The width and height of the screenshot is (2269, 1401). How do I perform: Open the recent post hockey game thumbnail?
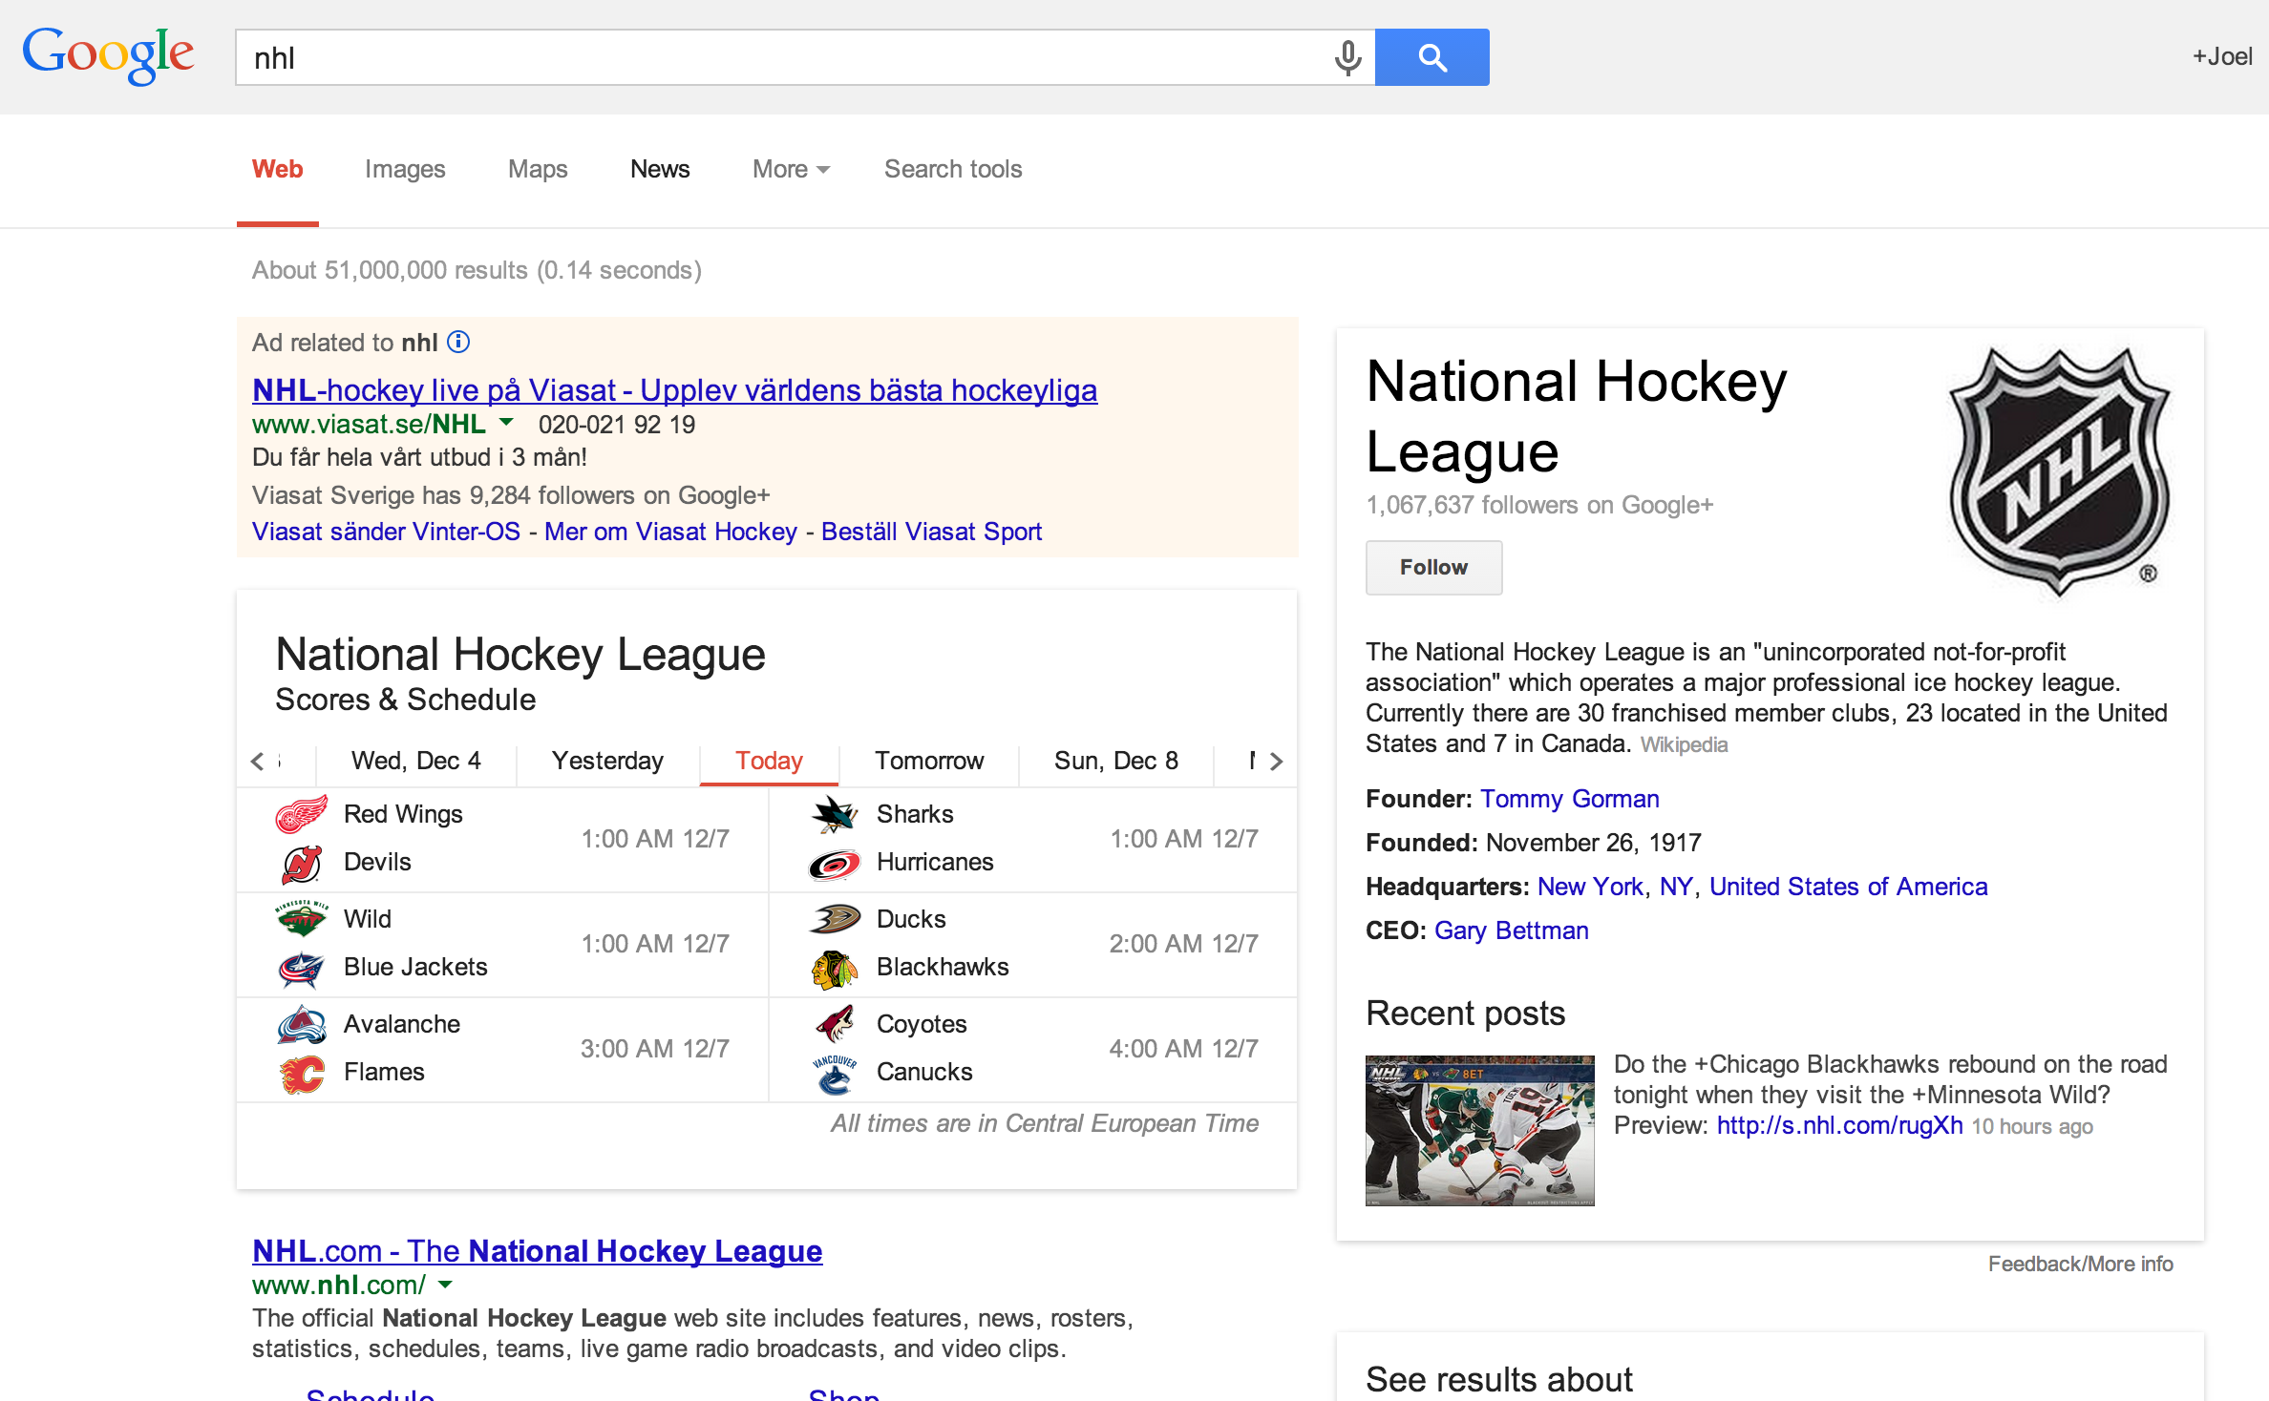1479,1130
